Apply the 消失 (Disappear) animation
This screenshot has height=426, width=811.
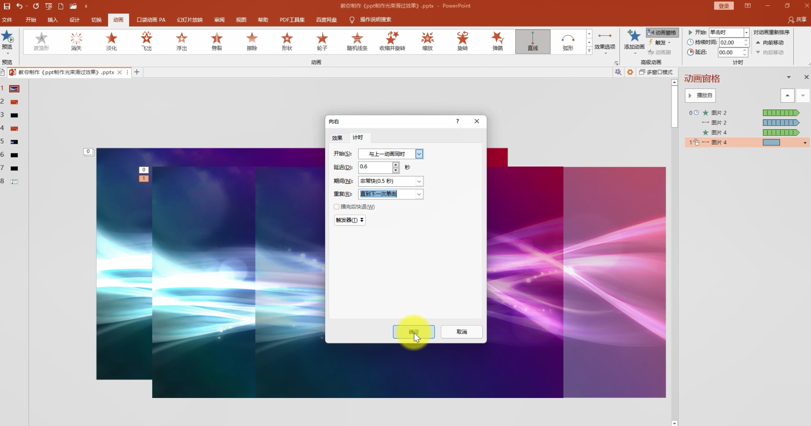click(x=76, y=42)
